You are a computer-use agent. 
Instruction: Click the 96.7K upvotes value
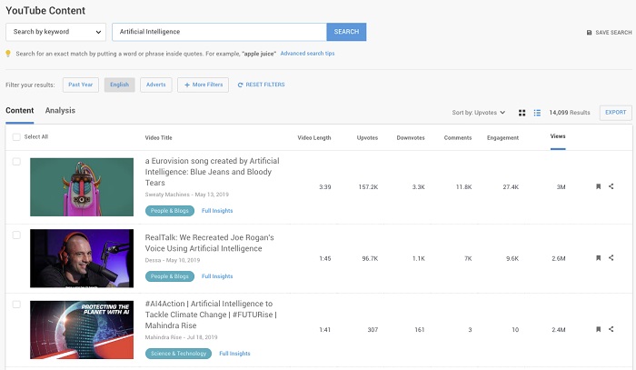pos(370,258)
